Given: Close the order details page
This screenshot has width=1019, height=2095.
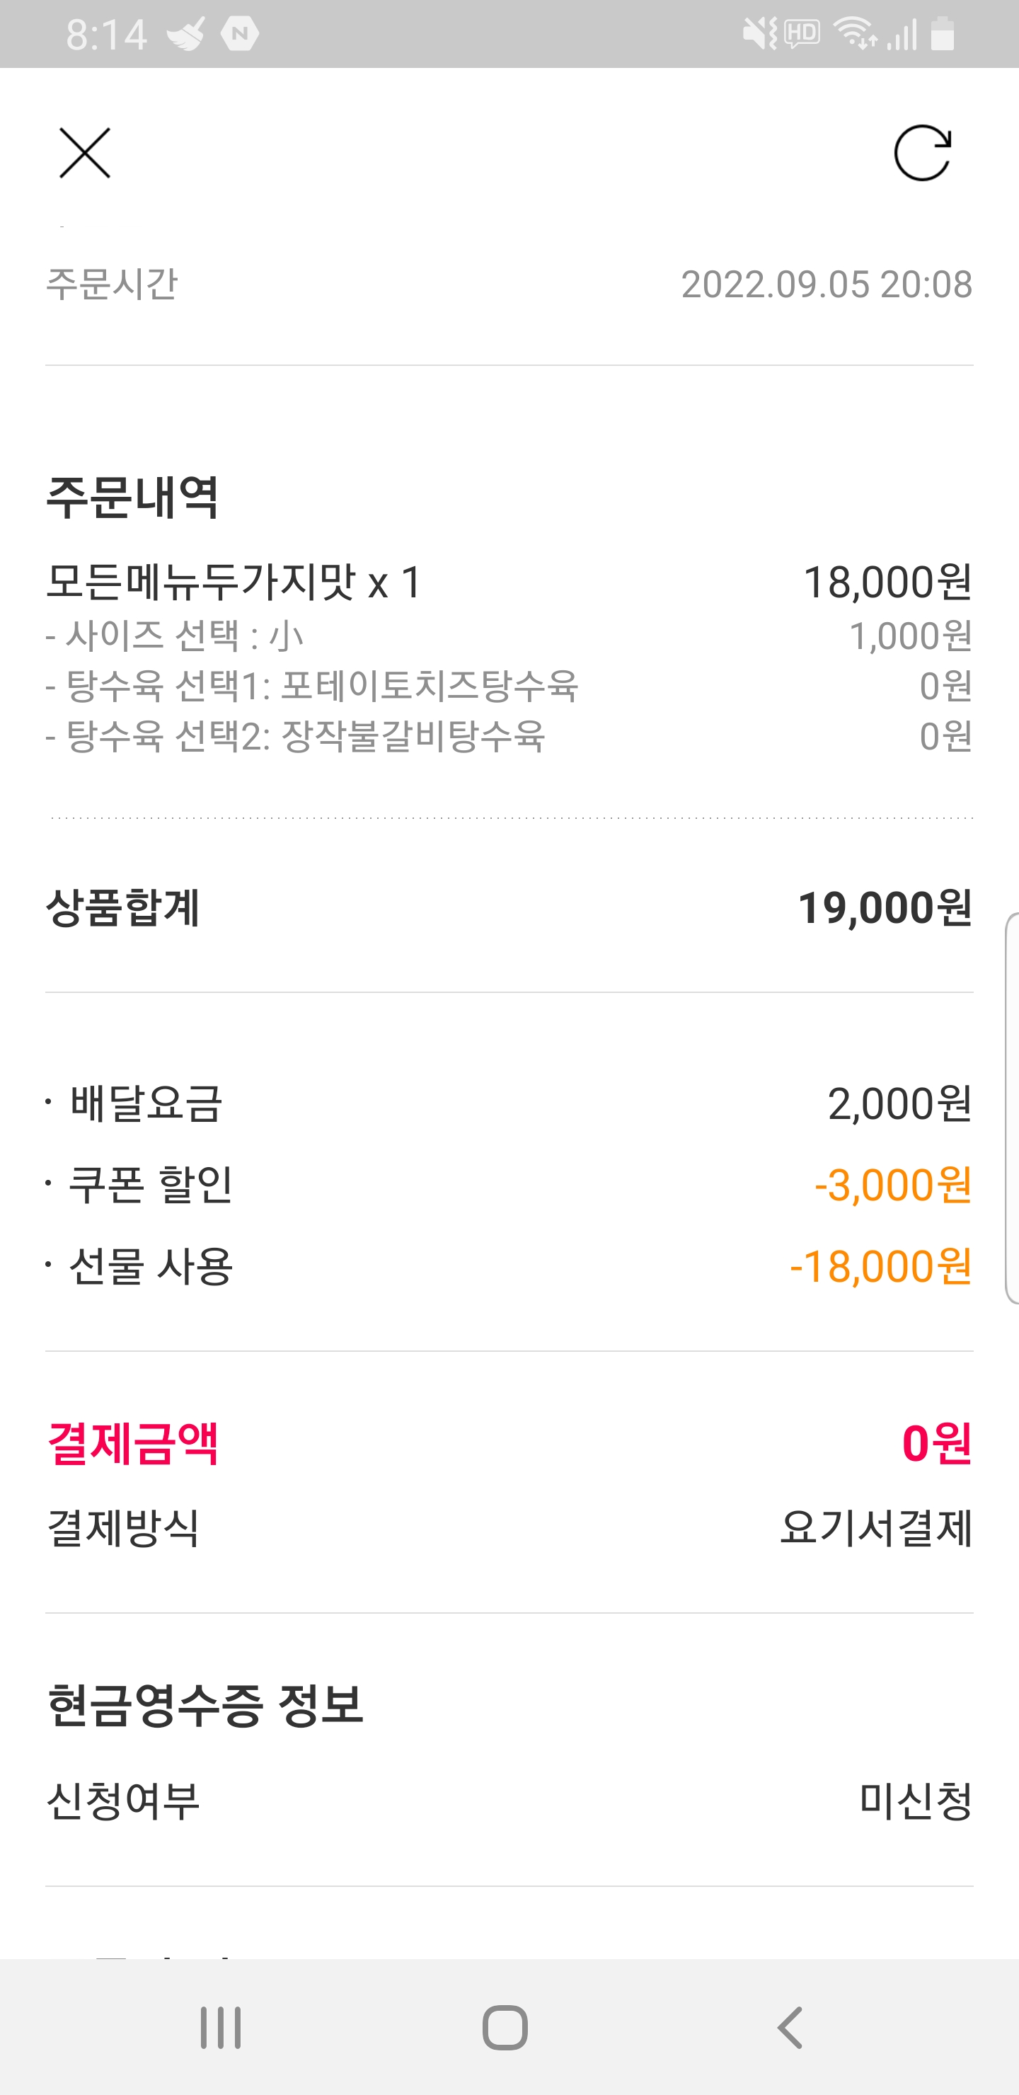Looking at the screenshot, I should pyautogui.click(x=85, y=153).
